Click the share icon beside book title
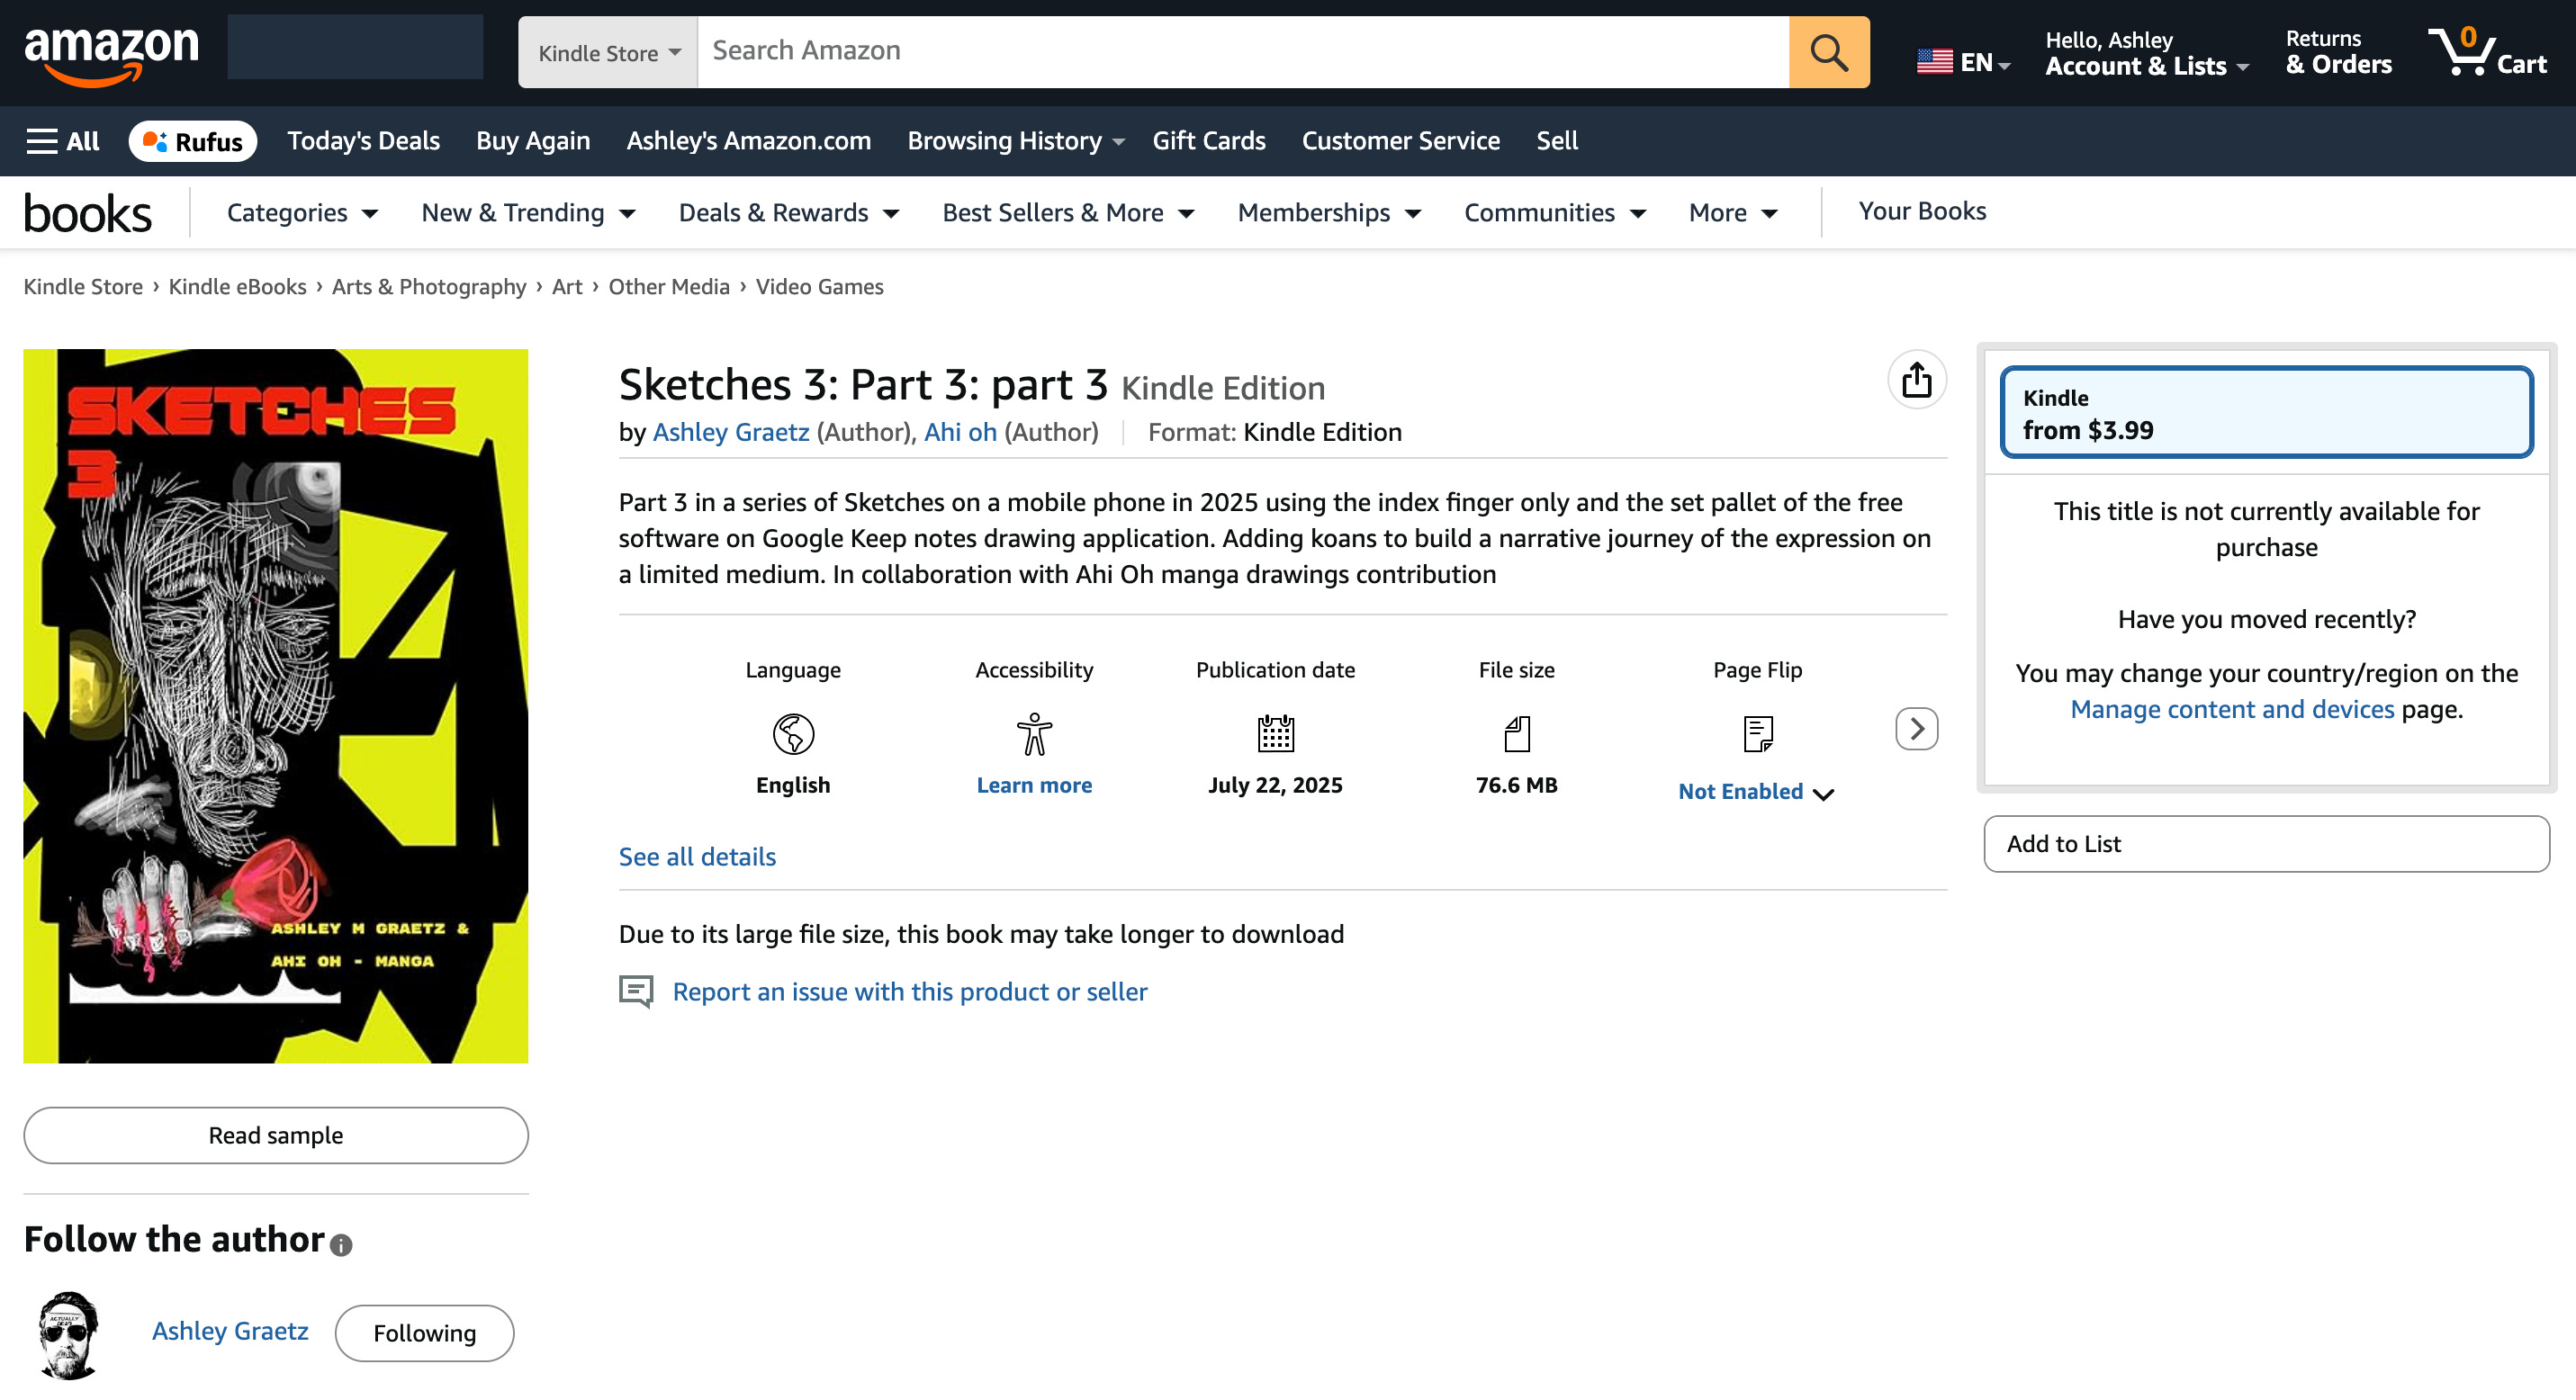 click(x=1915, y=380)
